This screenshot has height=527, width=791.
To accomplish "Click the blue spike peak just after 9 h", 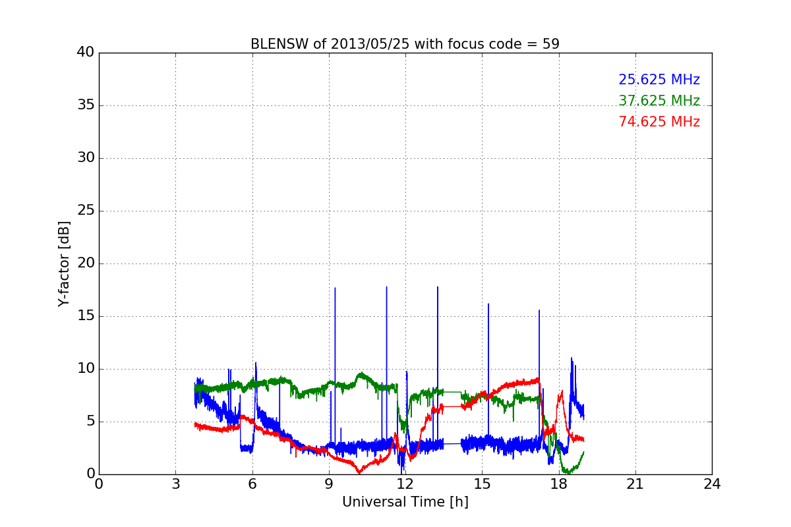I will click(x=335, y=288).
